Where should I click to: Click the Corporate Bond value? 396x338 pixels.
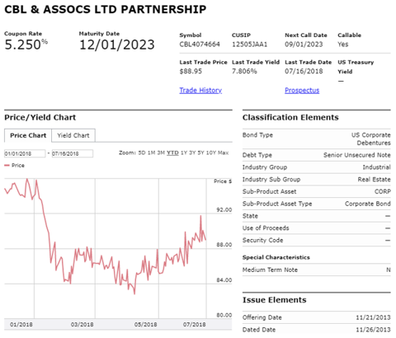click(368, 204)
